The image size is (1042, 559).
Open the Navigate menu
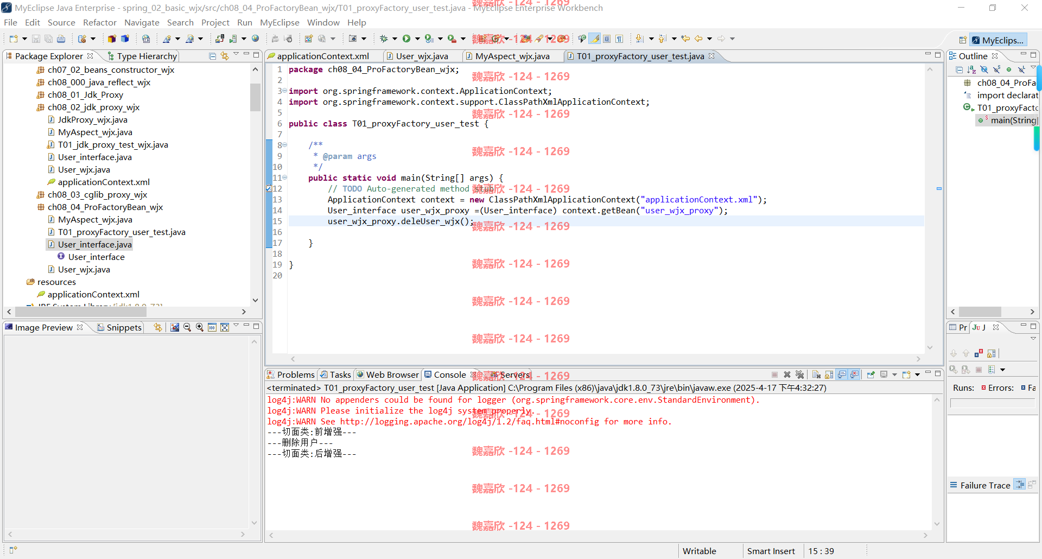click(142, 22)
